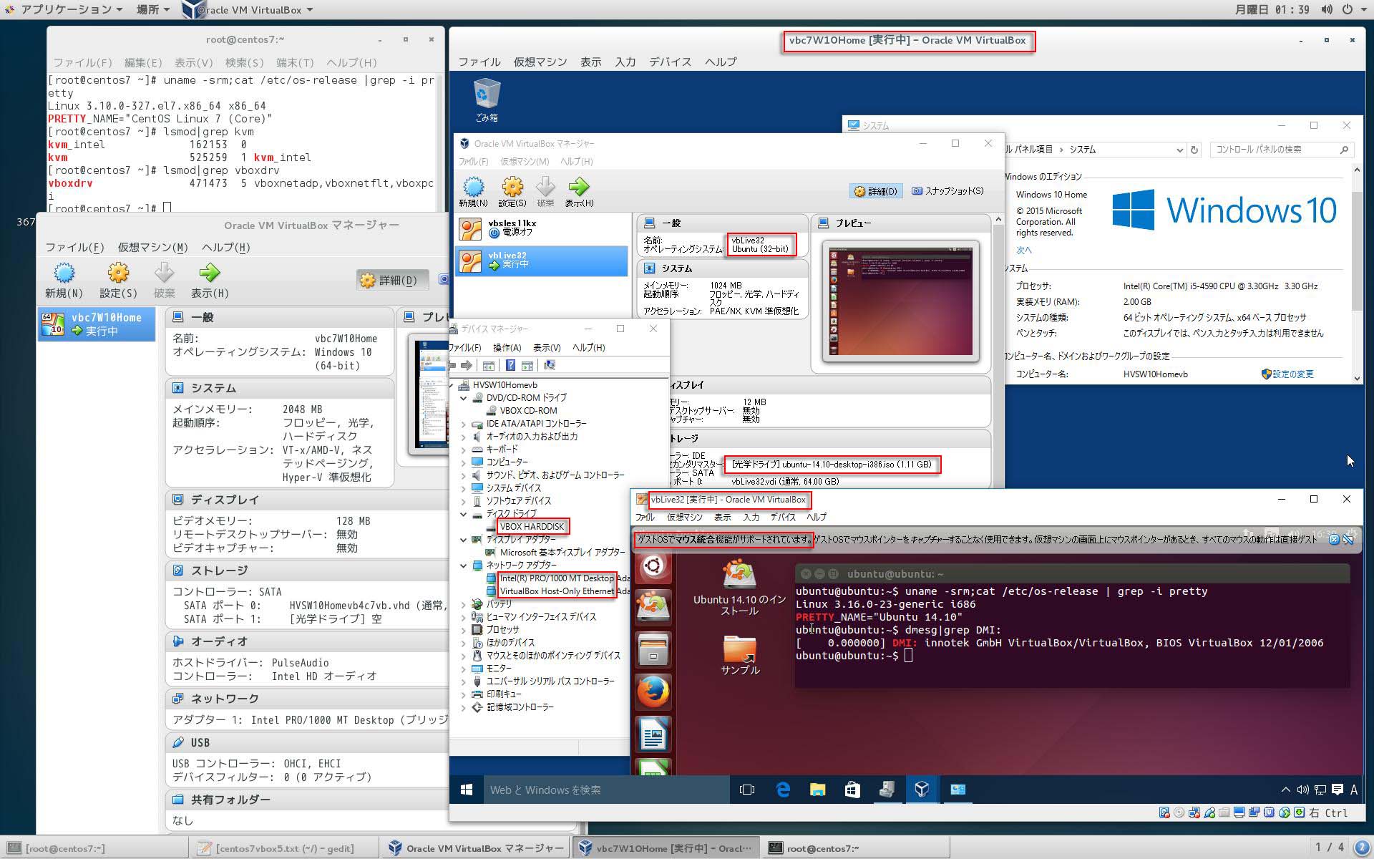
Task: Collapse ディスク ドライブ node
Action: tap(463, 513)
